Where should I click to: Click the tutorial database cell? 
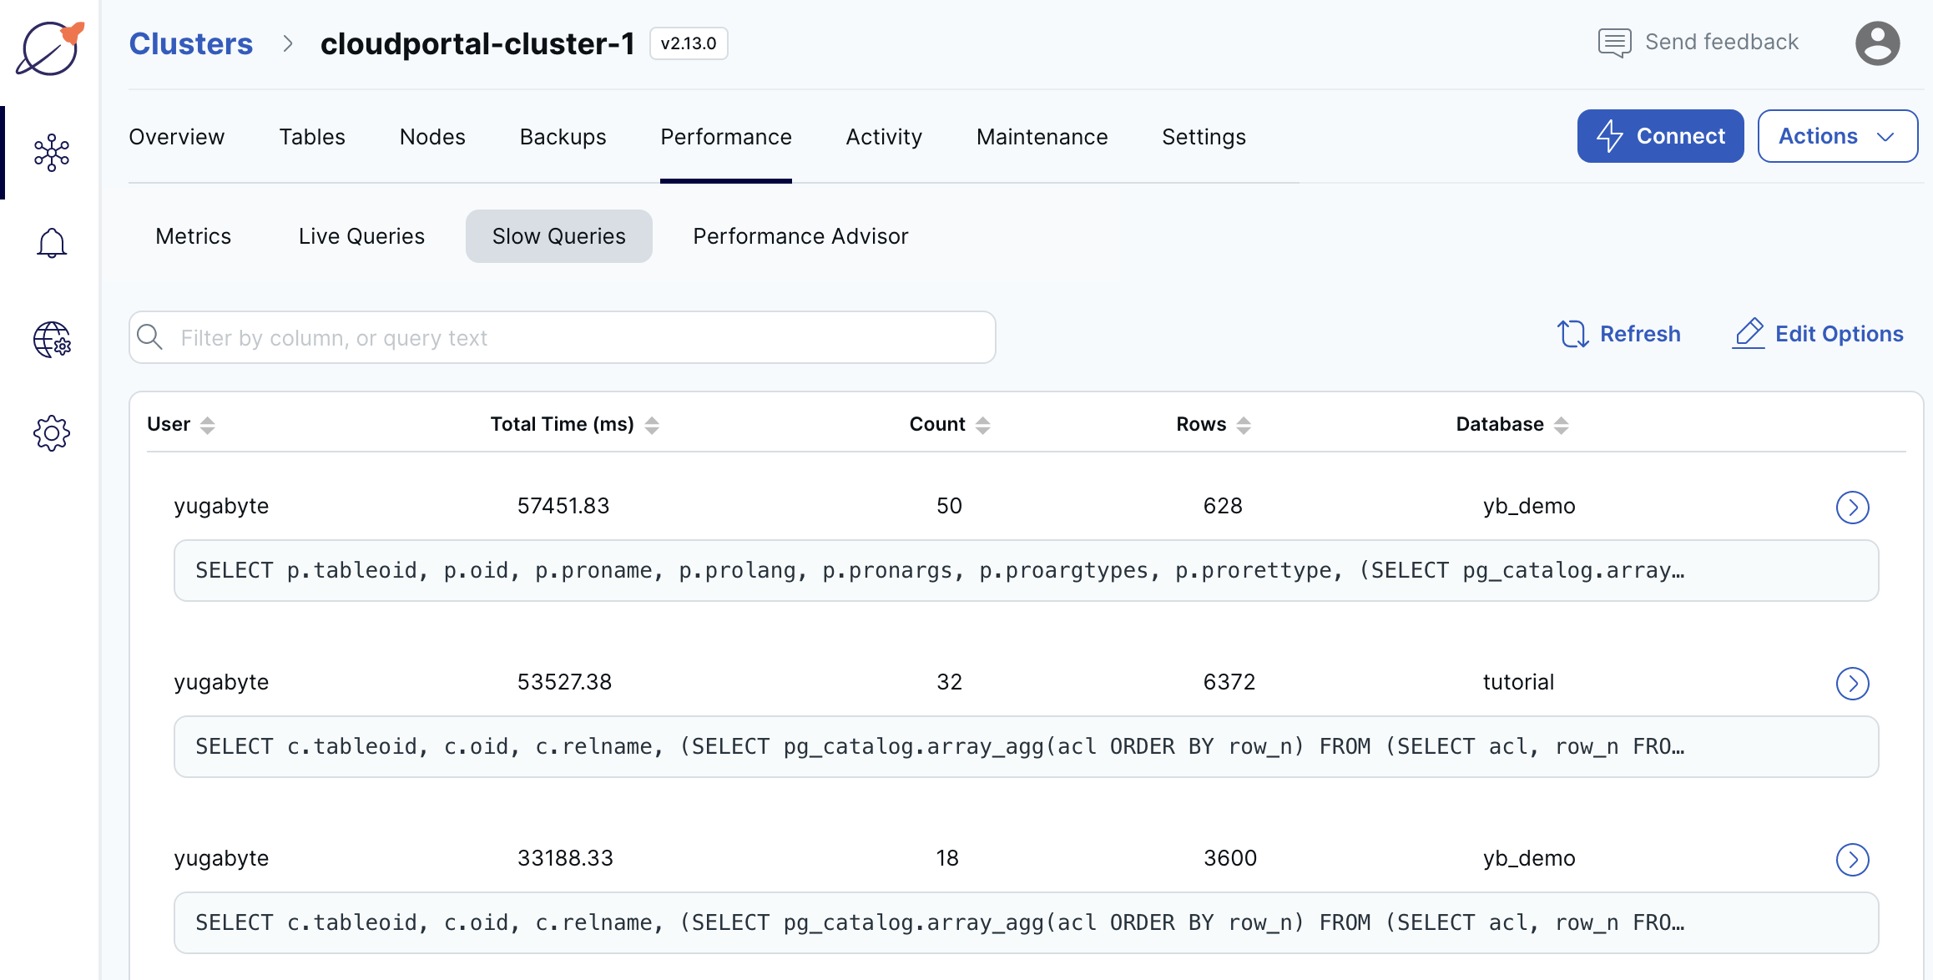tap(1518, 682)
